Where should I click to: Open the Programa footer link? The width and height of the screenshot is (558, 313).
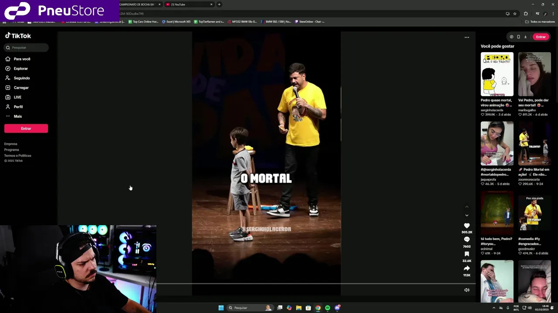point(12,150)
